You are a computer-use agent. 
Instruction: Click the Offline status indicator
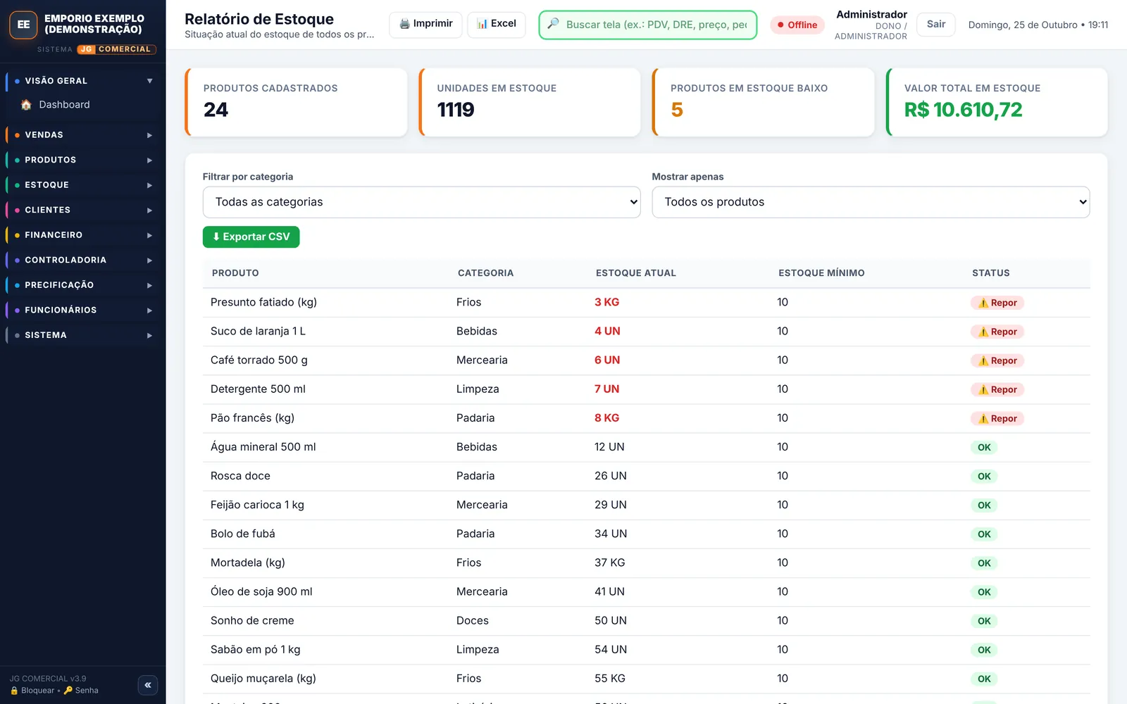pyautogui.click(x=797, y=25)
